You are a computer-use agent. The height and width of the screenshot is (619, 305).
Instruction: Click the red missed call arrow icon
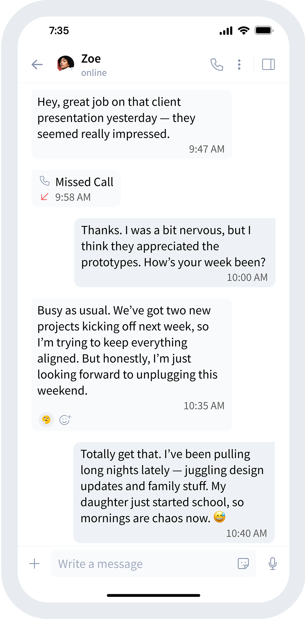tap(44, 197)
